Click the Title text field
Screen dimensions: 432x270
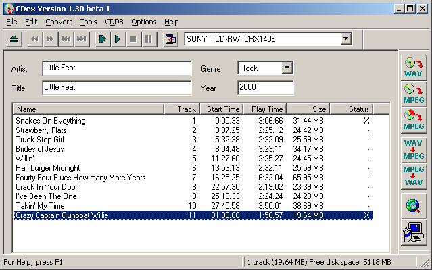coord(117,88)
